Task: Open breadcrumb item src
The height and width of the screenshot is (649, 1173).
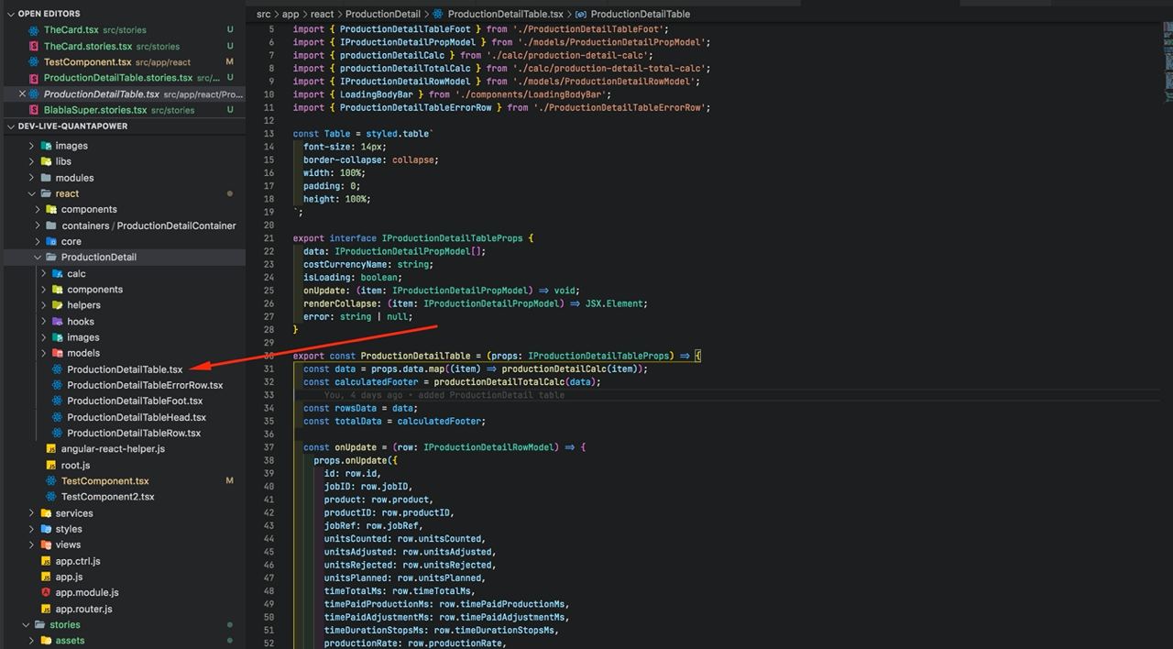Action: tap(264, 14)
